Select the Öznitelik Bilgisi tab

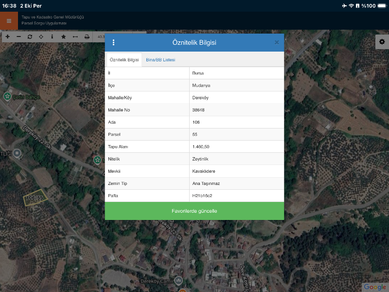click(124, 60)
